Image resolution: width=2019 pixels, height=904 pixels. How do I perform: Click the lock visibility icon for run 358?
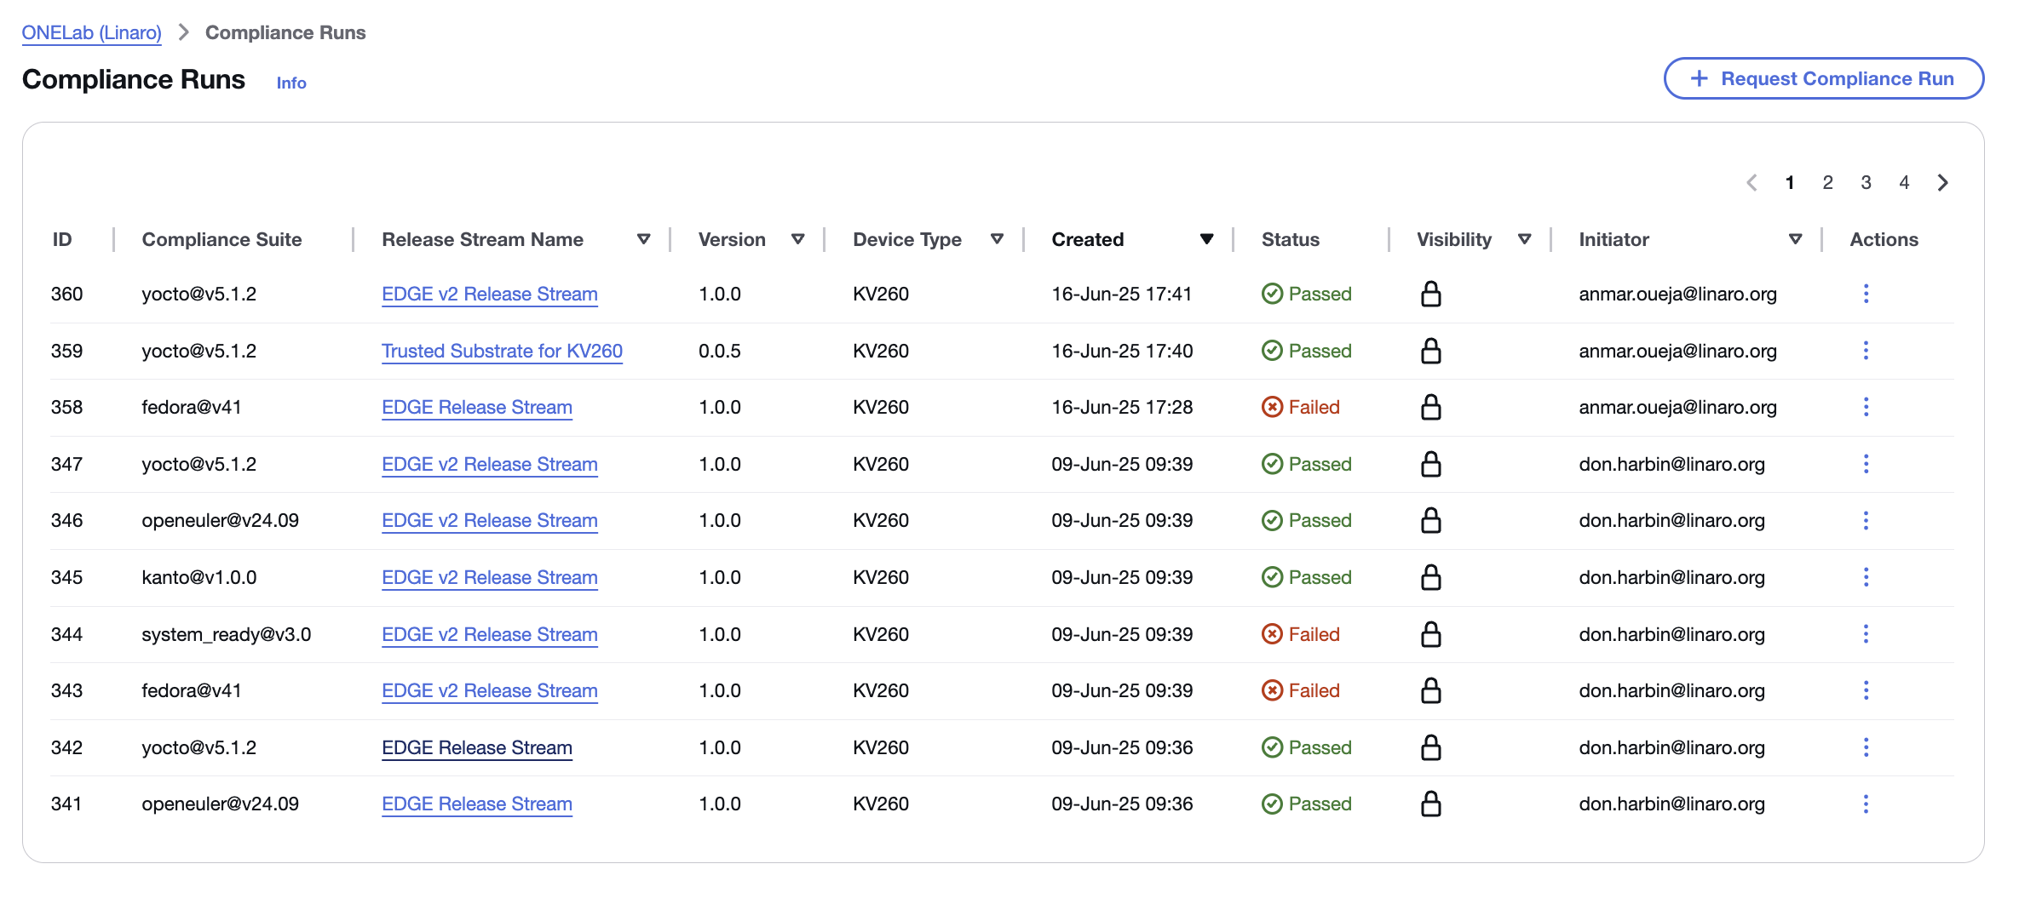1431,407
